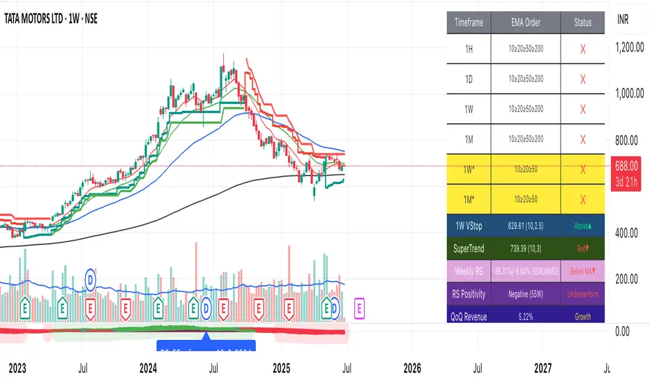The height and width of the screenshot is (383, 650).
Task: Click the red X status in the 1W row
Action: [582, 109]
